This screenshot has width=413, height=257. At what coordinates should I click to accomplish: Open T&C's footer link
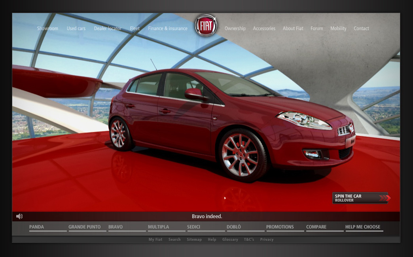click(x=249, y=239)
